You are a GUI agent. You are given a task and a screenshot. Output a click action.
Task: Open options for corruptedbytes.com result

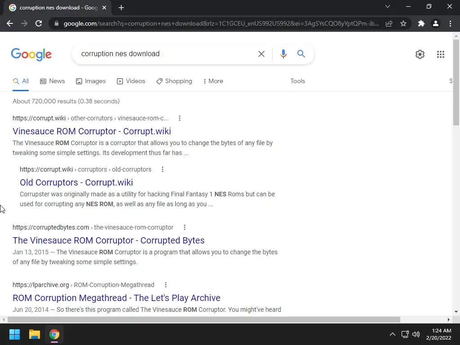[185, 227]
